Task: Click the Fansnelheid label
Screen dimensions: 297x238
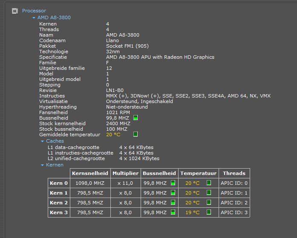Action: [53, 112]
